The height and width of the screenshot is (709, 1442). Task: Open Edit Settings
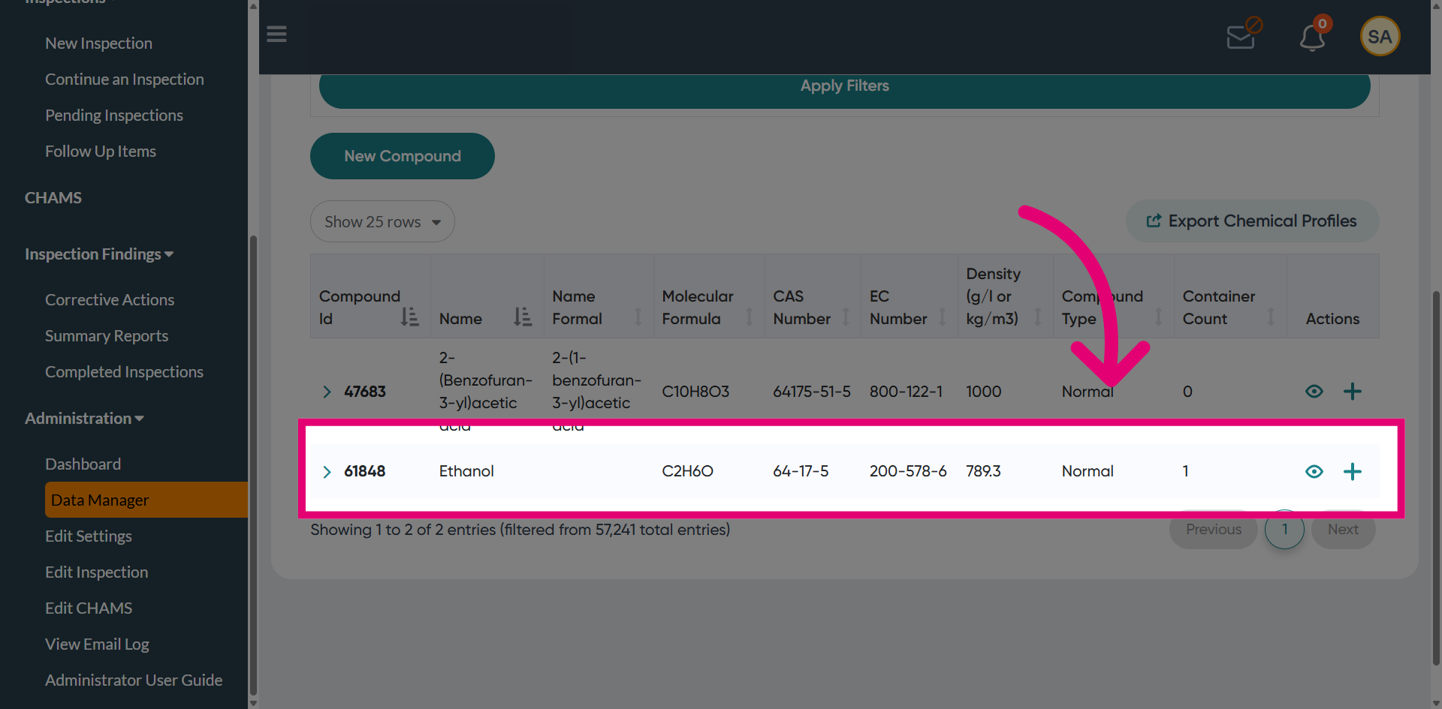[x=89, y=536]
